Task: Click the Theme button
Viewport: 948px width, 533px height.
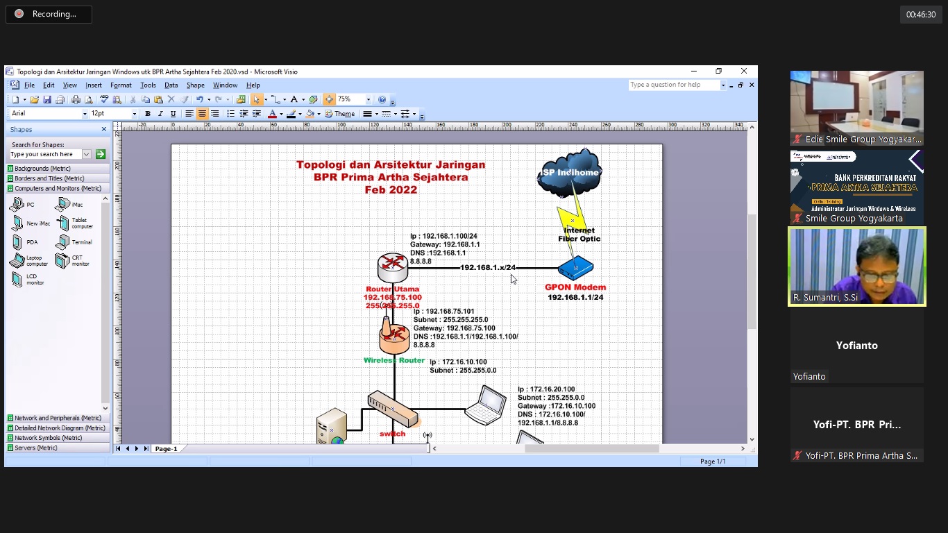Action: (340, 114)
